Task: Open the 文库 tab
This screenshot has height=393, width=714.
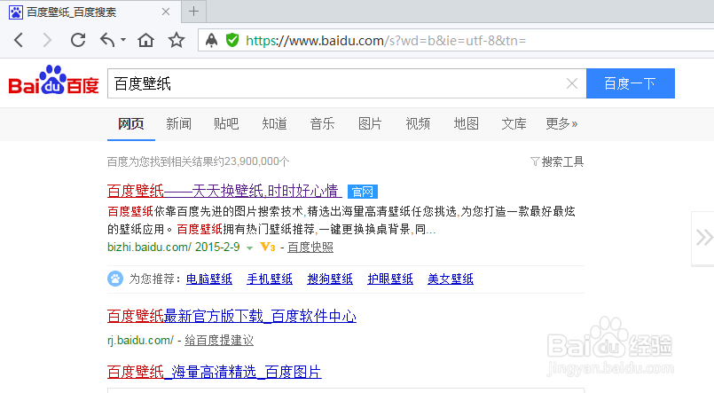Action: coord(514,123)
